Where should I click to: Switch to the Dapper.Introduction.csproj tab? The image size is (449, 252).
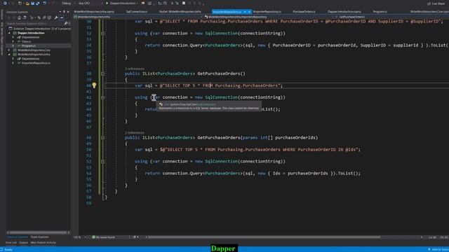pyautogui.click(x=344, y=12)
